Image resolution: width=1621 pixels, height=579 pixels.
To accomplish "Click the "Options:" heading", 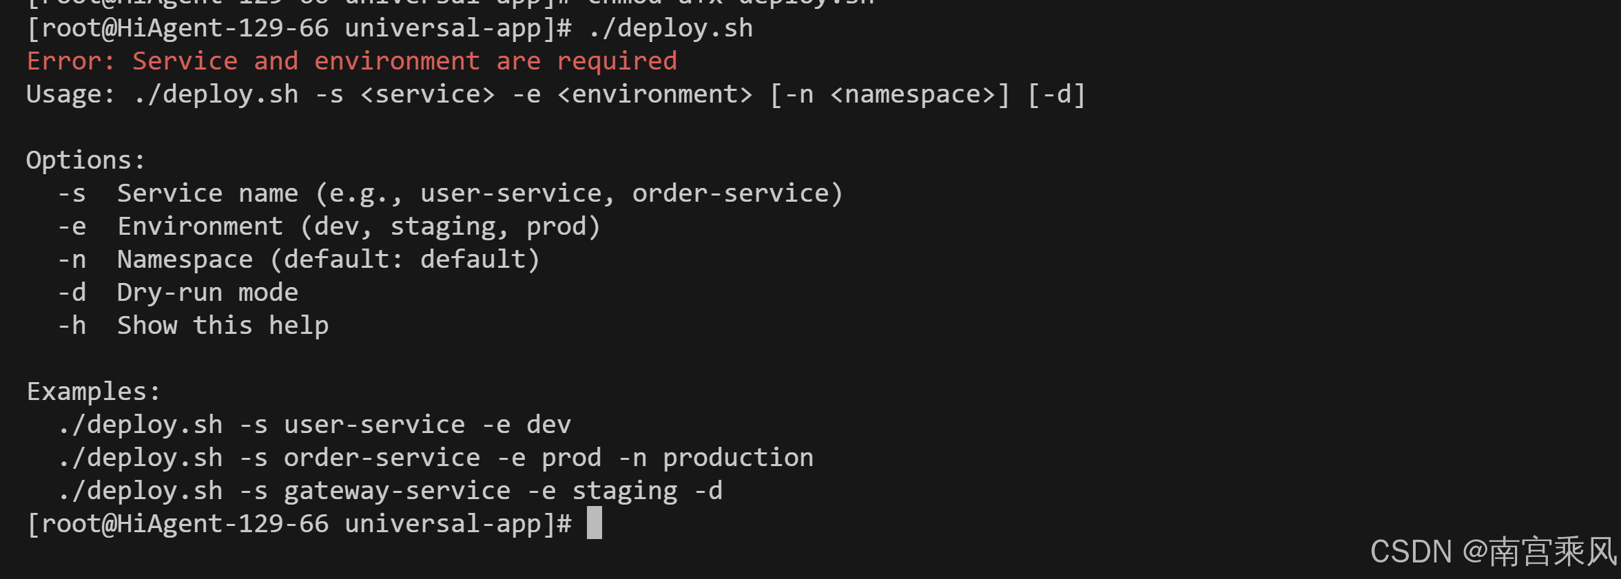I will (x=86, y=160).
